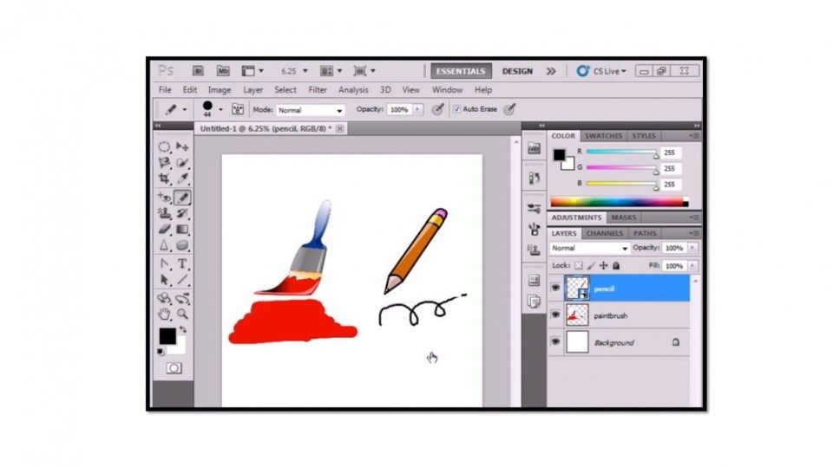833x467 pixels.
Task: Swap foreground and background colors
Action: 183,329
